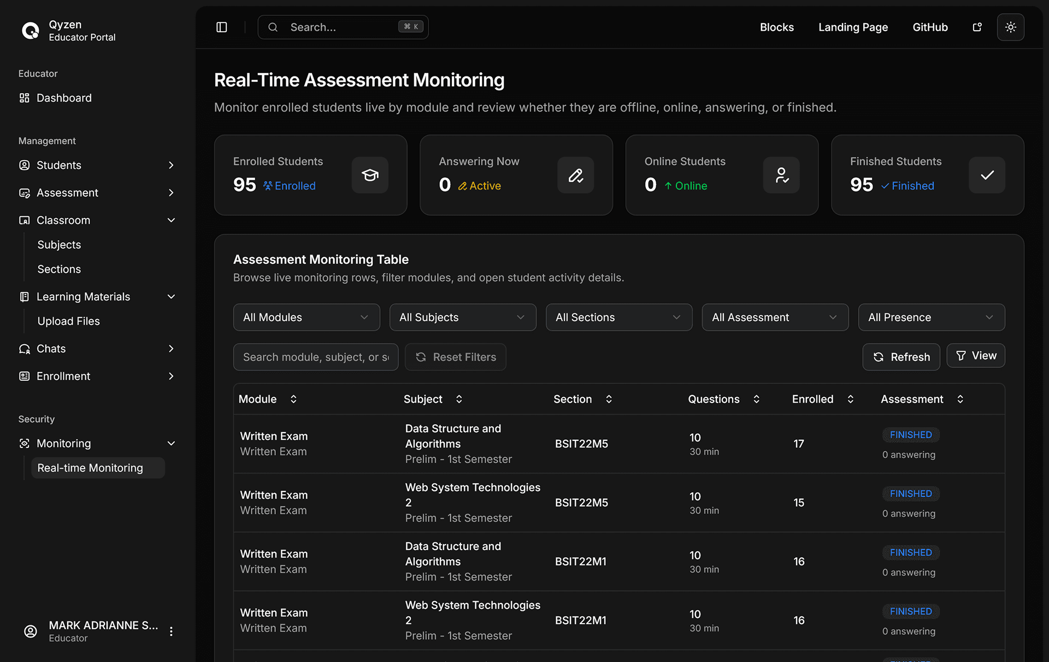This screenshot has height=662, width=1049.
Task: Click the pencil icon on Answering Now card
Action: (x=576, y=175)
